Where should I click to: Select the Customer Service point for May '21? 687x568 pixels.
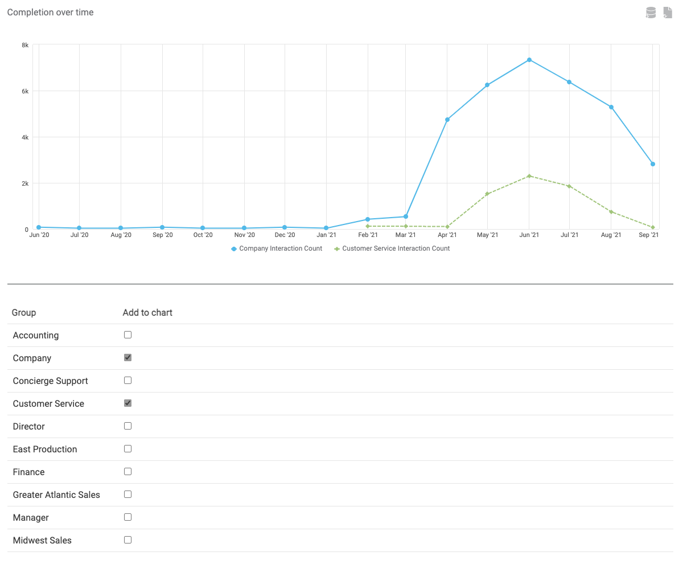pos(487,194)
